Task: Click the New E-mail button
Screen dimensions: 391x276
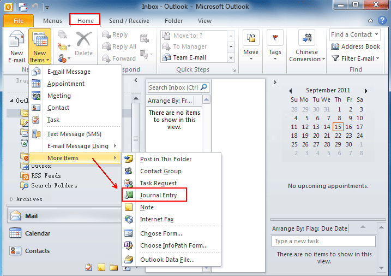Action: point(16,46)
